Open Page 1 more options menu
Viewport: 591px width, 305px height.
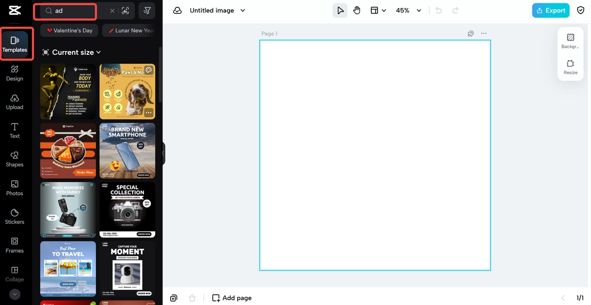(483, 34)
